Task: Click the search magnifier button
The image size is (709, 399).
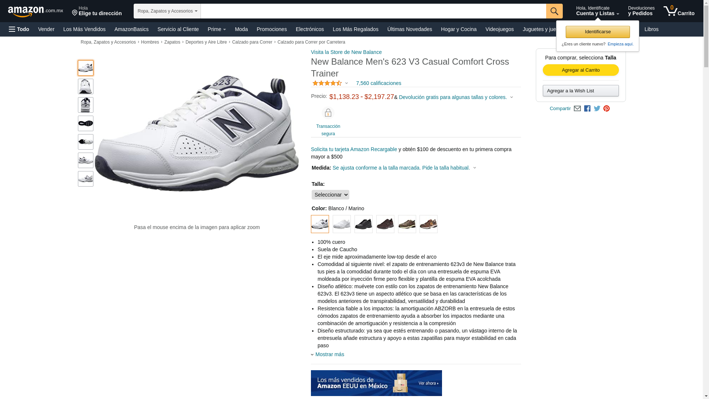Action: click(554, 11)
